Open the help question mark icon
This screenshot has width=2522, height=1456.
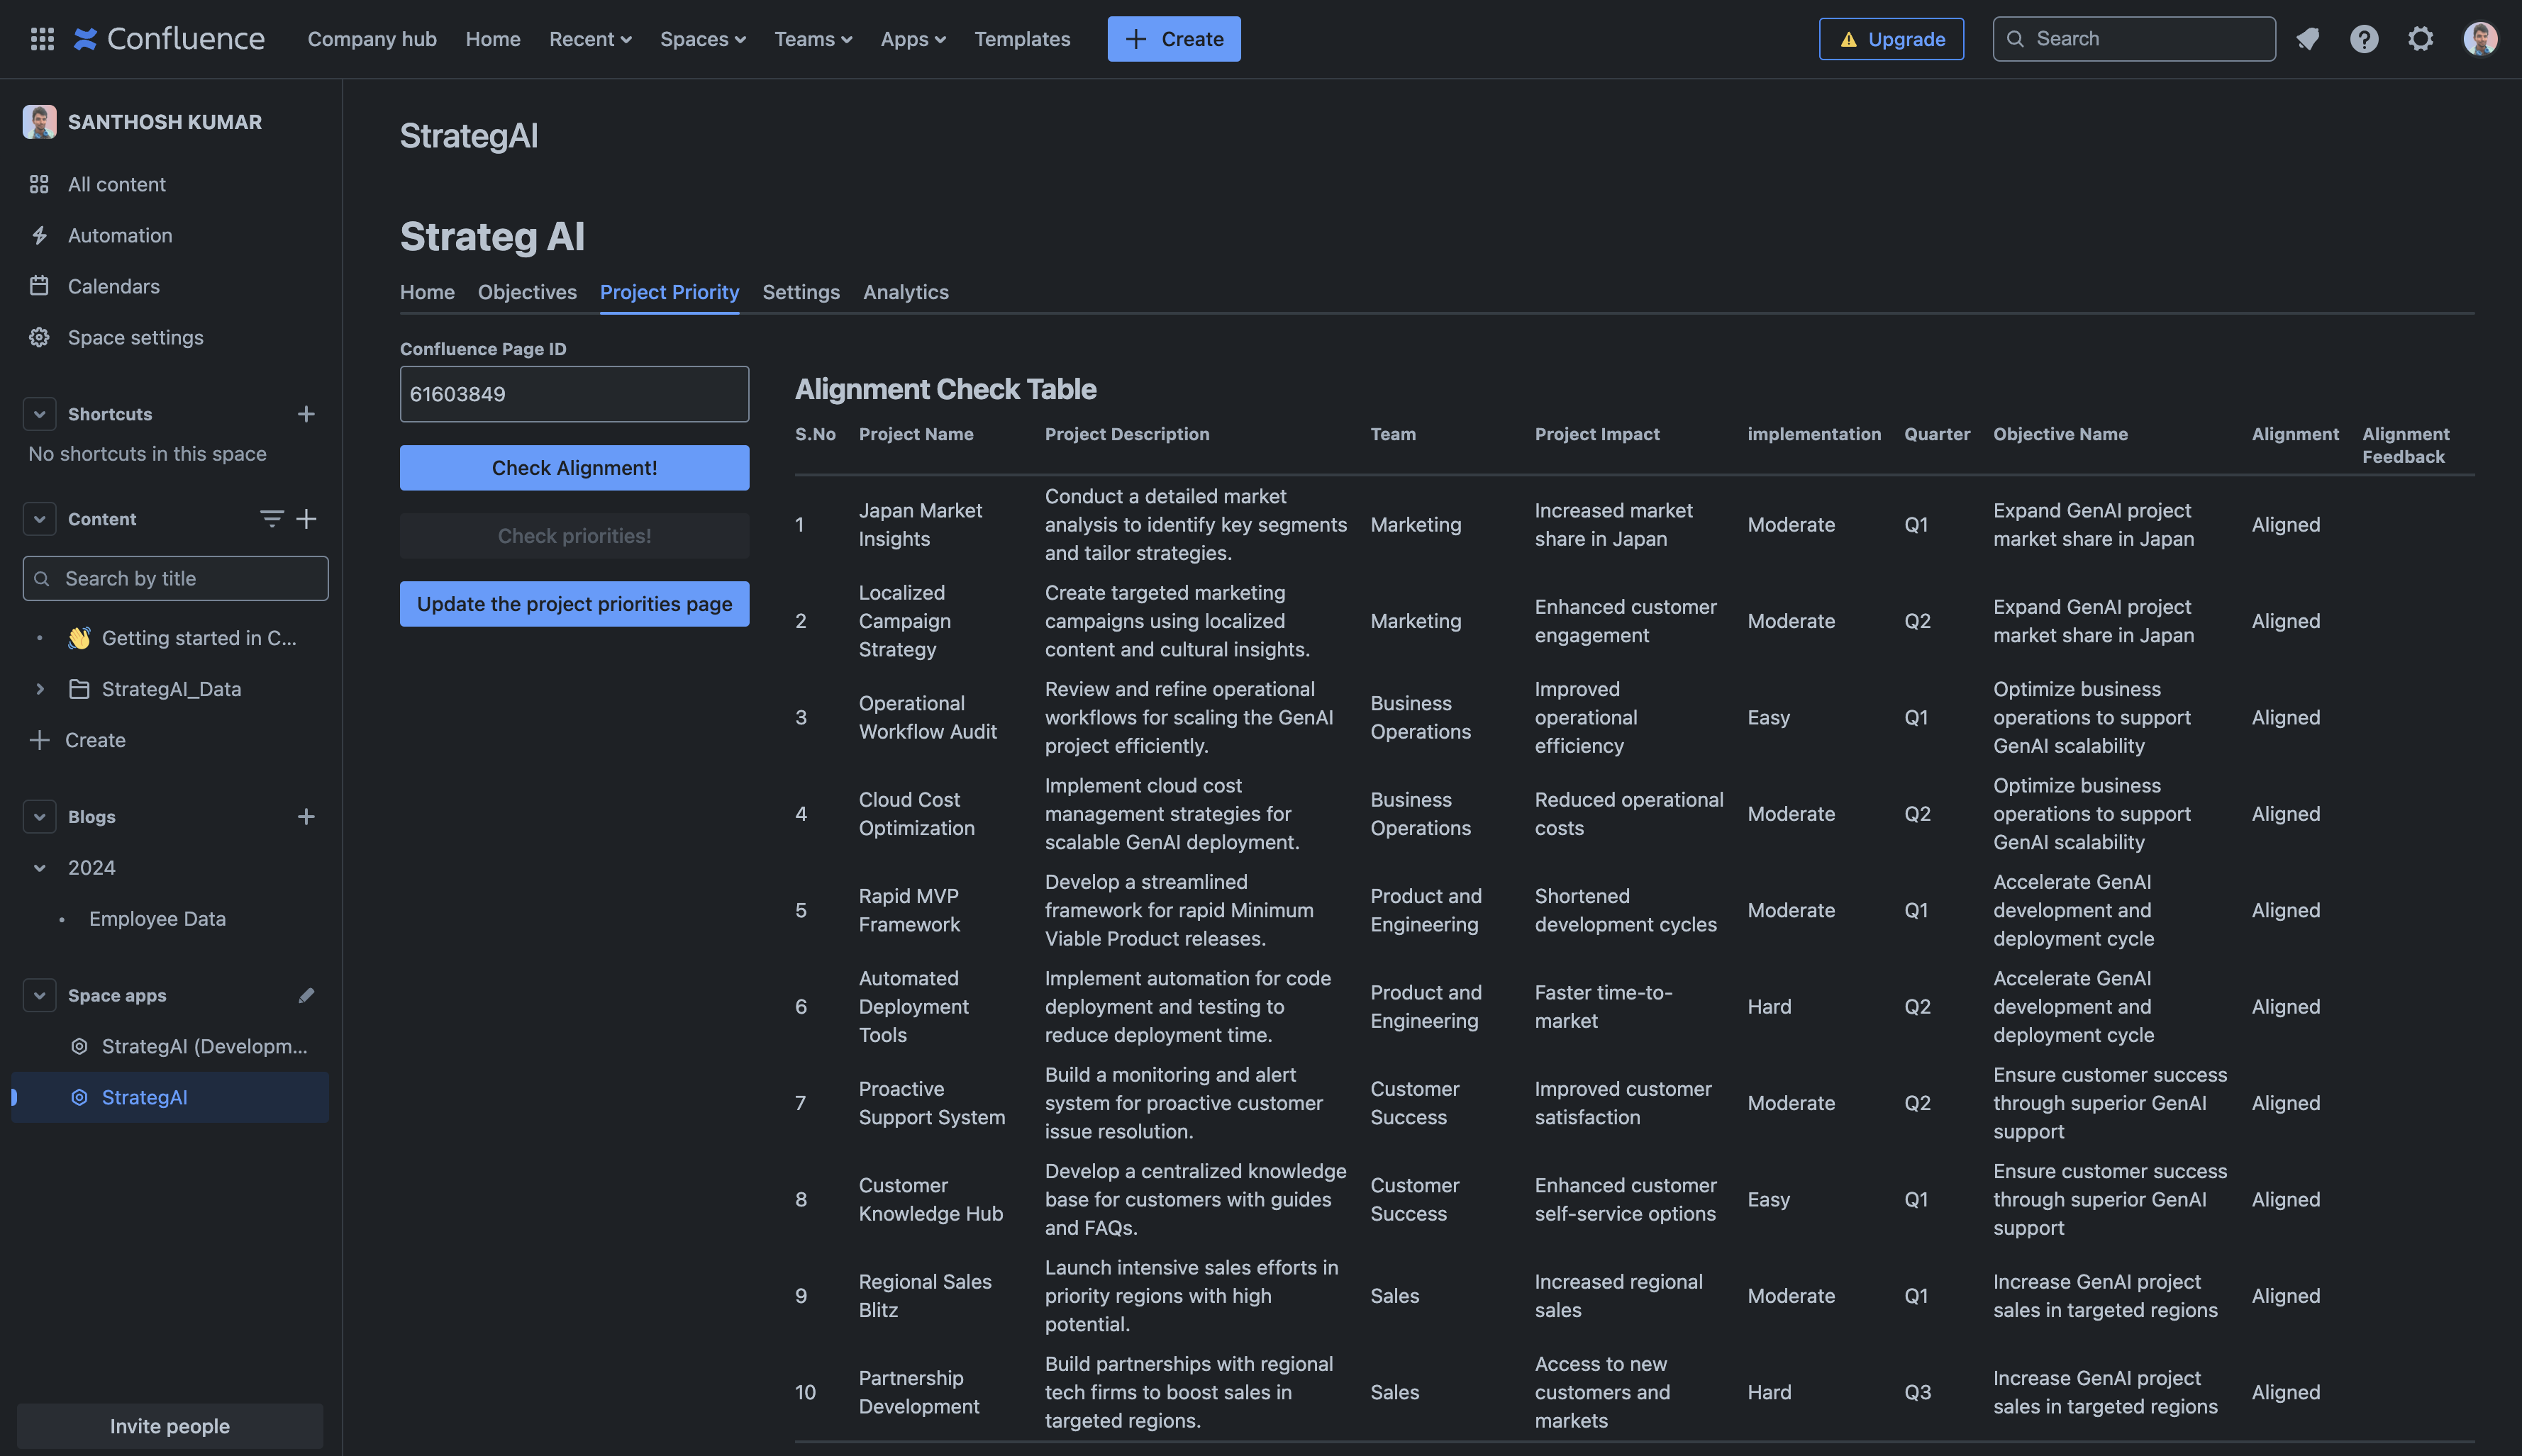2364,39
